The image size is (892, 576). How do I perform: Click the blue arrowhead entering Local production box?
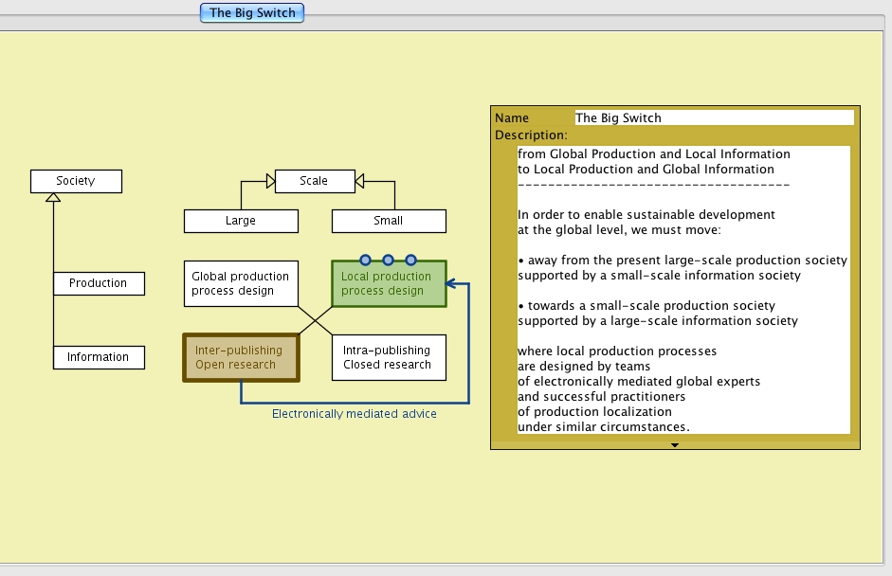(452, 283)
